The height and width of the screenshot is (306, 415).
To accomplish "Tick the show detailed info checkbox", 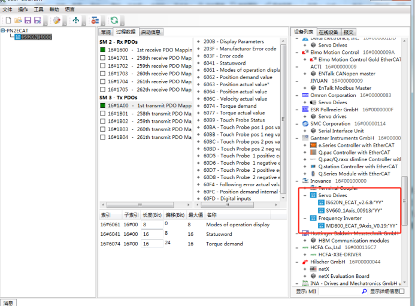I will click(402, 291).
